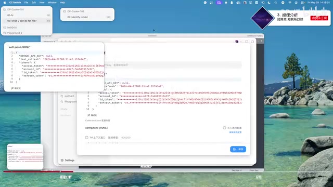Click the red subscribe button in the overlay
Image resolution: width=333 pixels, height=187 pixels.
pyautogui.click(x=319, y=18)
